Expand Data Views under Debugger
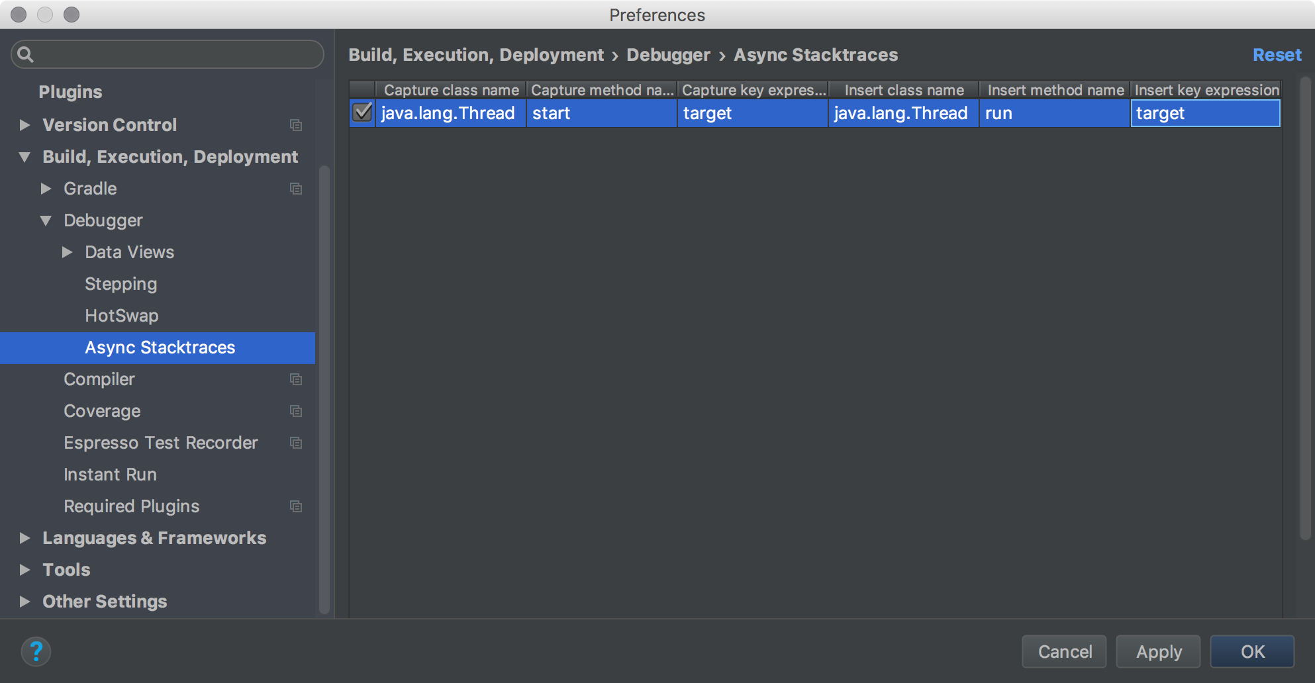The width and height of the screenshot is (1315, 683). [x=67, y=252]
